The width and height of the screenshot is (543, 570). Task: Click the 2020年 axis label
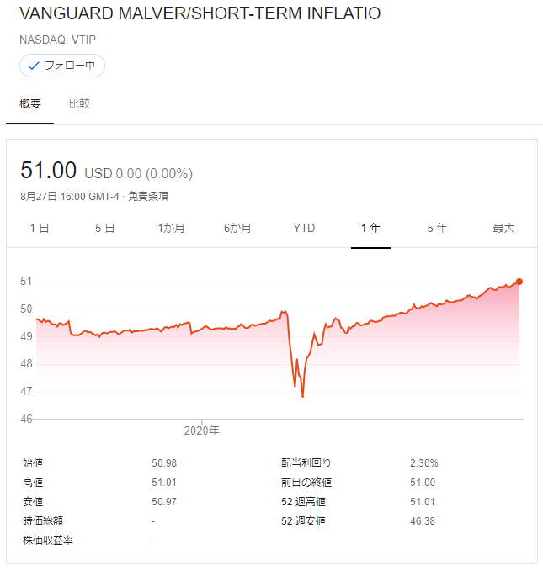click(201, 430)
